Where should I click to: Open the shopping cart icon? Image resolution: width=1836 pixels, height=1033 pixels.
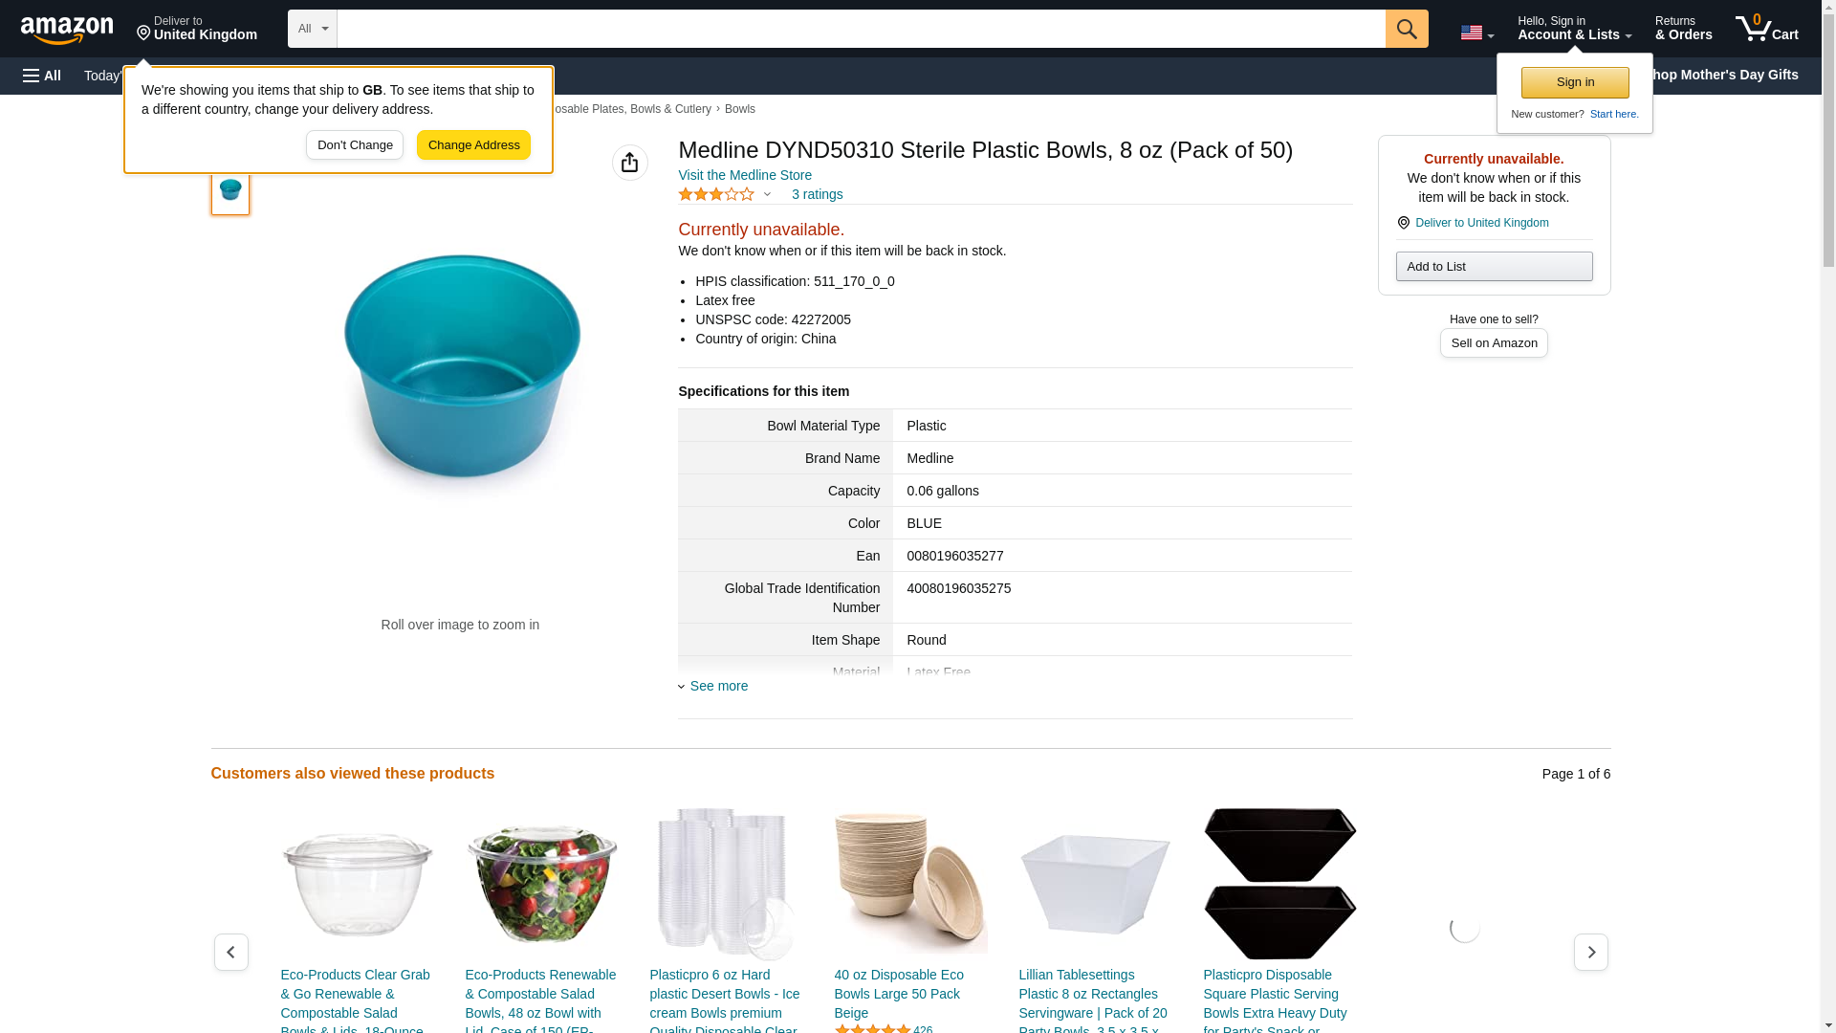point(1766,29)
